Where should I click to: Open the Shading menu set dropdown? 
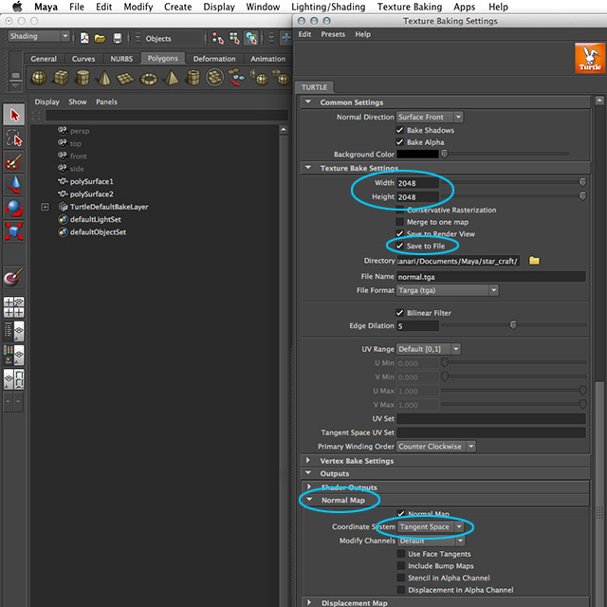pyautogui.click(x=39, y=36)
